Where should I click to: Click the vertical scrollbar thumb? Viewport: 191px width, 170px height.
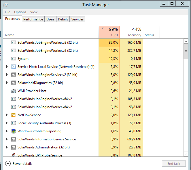pyautogui.click(x=186, y=51)
